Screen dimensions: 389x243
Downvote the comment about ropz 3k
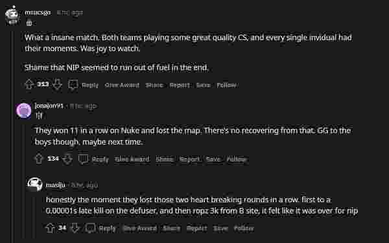tap(75, 228)
